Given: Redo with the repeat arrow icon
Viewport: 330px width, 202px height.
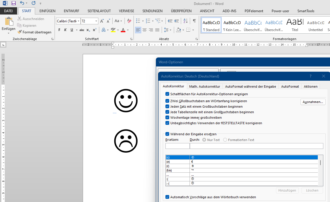Looking at the screenshot, I should (33, 3).
